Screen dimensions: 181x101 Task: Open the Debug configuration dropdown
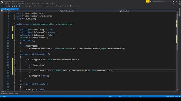click(29, 6)
